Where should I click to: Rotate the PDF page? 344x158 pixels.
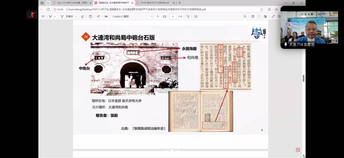[188, 16]
